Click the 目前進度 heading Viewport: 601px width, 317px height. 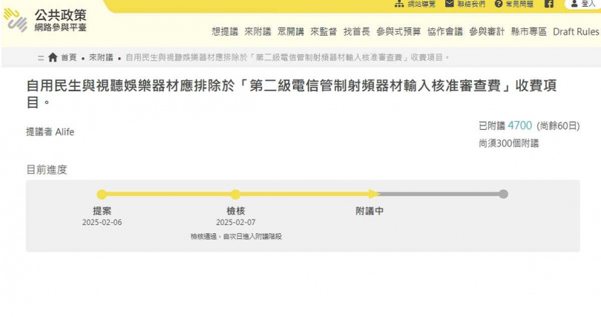pyautogui.click(x=47, y=169)
